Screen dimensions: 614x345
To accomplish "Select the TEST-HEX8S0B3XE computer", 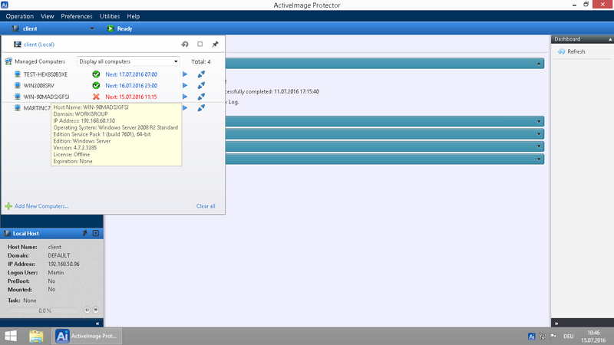I will pyautogui.click(x=45, y=74).
